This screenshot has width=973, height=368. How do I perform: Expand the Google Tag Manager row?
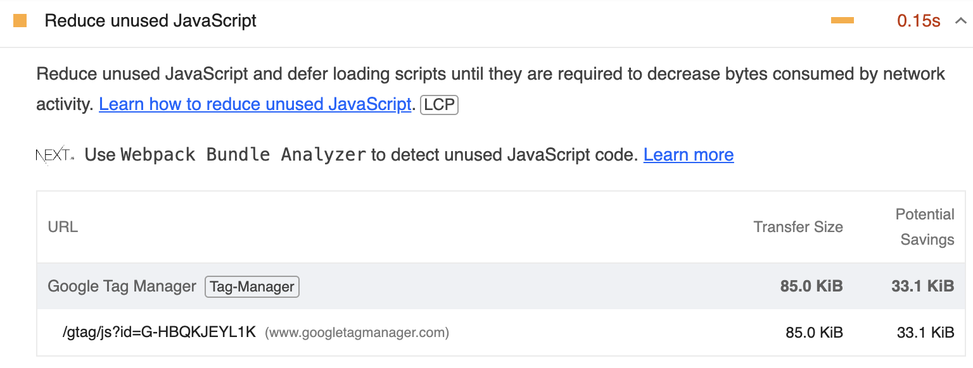[x=122, y=286]
